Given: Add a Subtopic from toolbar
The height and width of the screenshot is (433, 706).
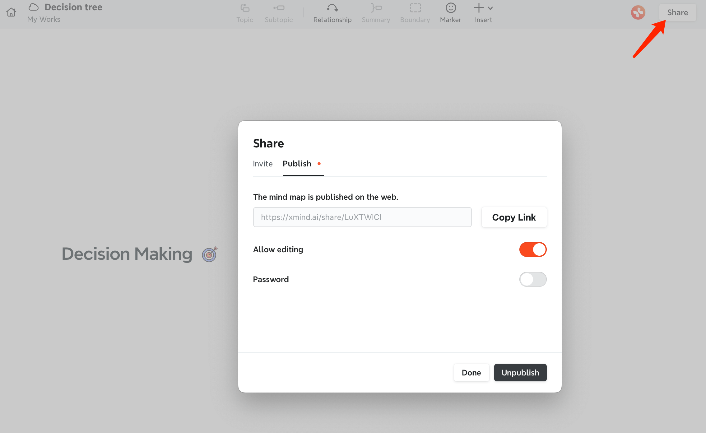Looking at the screenshot, I should [279, 13].
